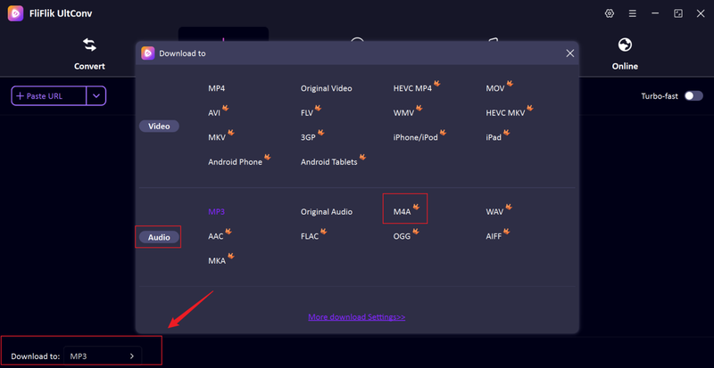Click the premium crown beside 3GP
The width and height of the screenshot is (714, 368).
tap(321, 133)
